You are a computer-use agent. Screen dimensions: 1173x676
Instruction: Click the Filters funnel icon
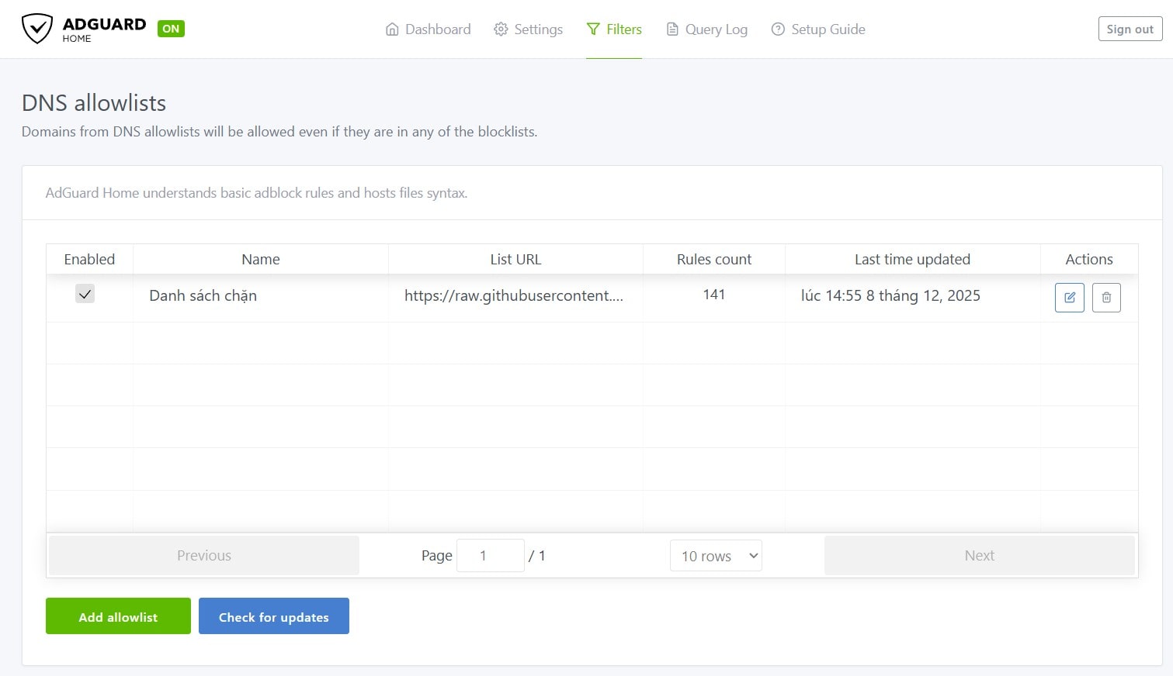click(x=593, y=29)
